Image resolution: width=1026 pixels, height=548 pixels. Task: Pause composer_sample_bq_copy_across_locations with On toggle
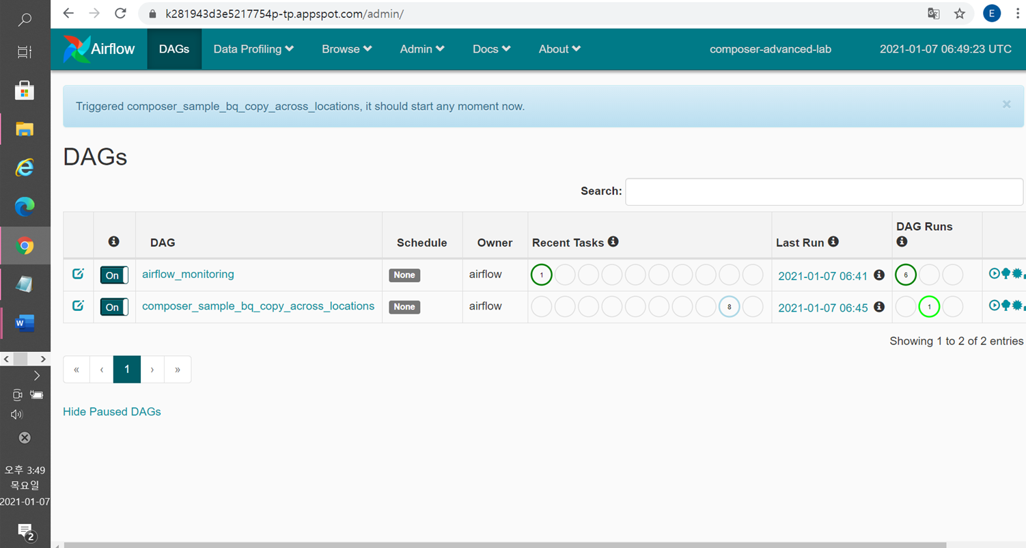(114, 307)
